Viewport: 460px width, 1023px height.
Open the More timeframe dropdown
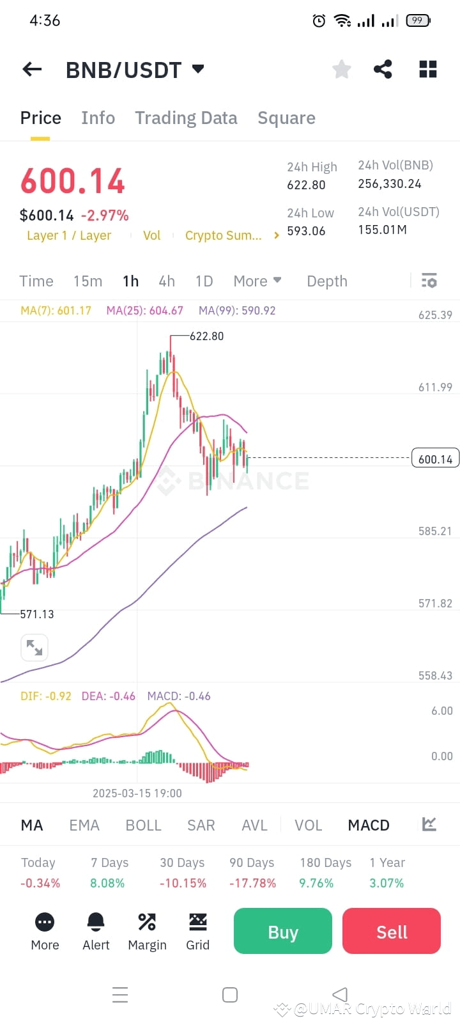(257, 281)
